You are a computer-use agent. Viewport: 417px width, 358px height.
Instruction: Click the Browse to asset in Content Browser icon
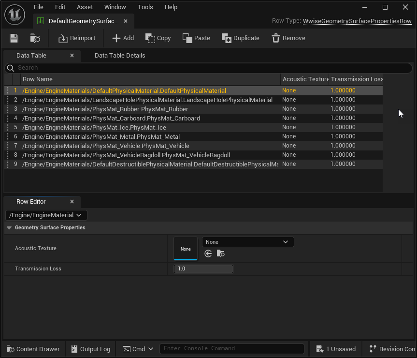[x=35, y=38]
